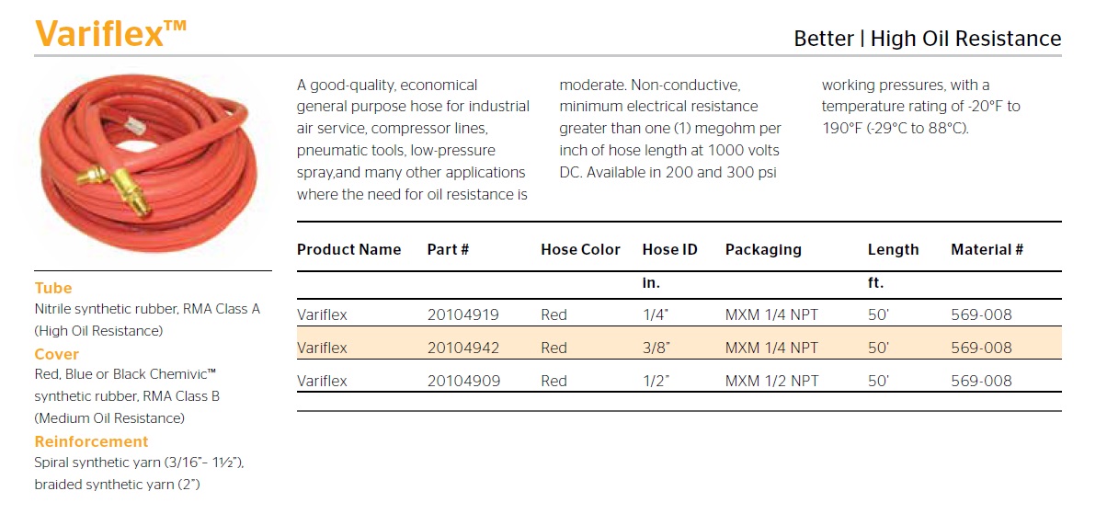Image resolution: width=1107 pixels, height=514 pixels.
Task: Select the Tube section heading
Action: tap(53, 288)
